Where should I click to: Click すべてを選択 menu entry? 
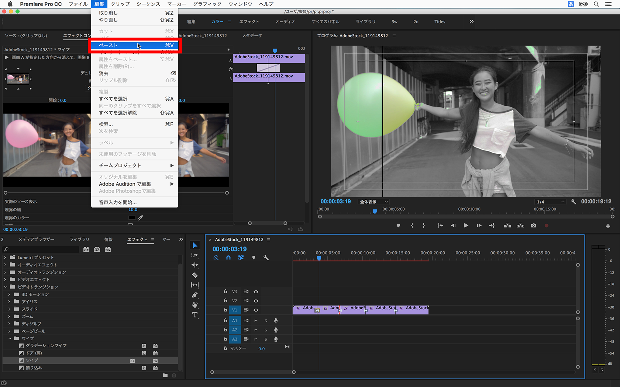pos(113,99)
